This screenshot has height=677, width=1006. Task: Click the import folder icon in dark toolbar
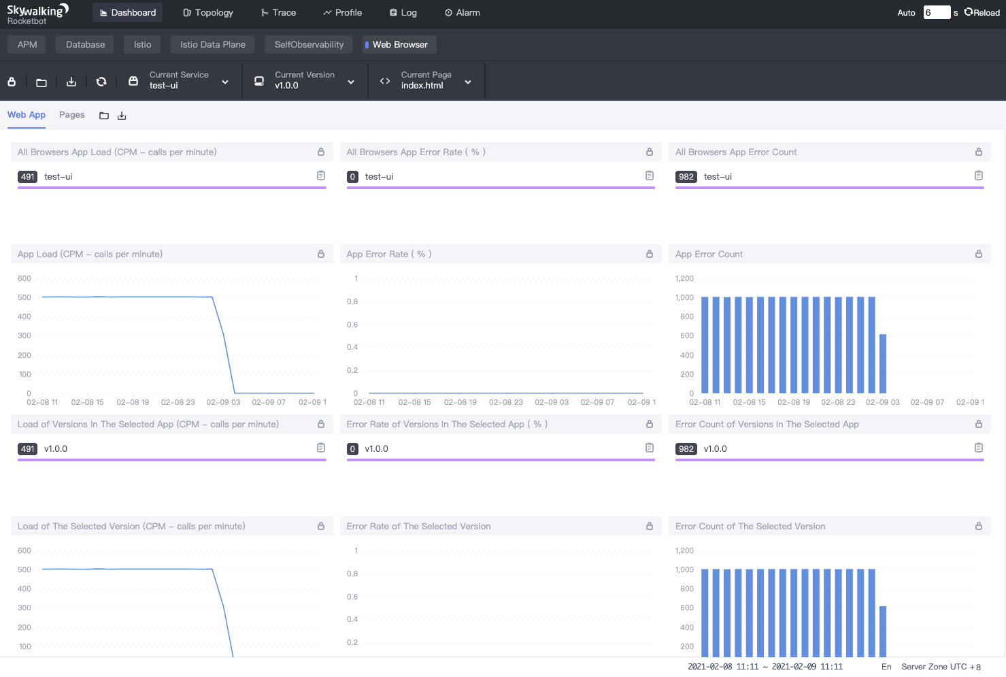coord(41,82)
